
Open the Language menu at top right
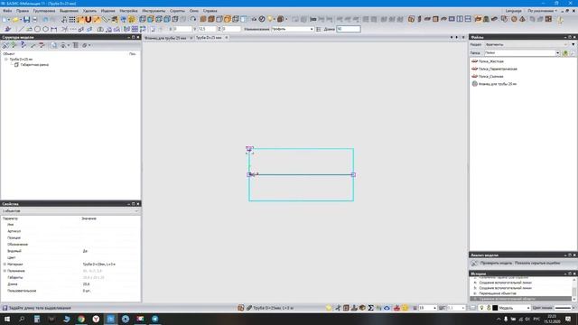[x=514, y=11]
